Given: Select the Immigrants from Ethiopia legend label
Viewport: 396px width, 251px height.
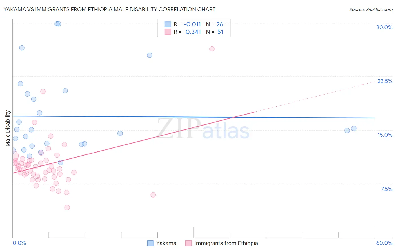Looking at the screenshot, I should pyautogui.click(x=226, y=243).
